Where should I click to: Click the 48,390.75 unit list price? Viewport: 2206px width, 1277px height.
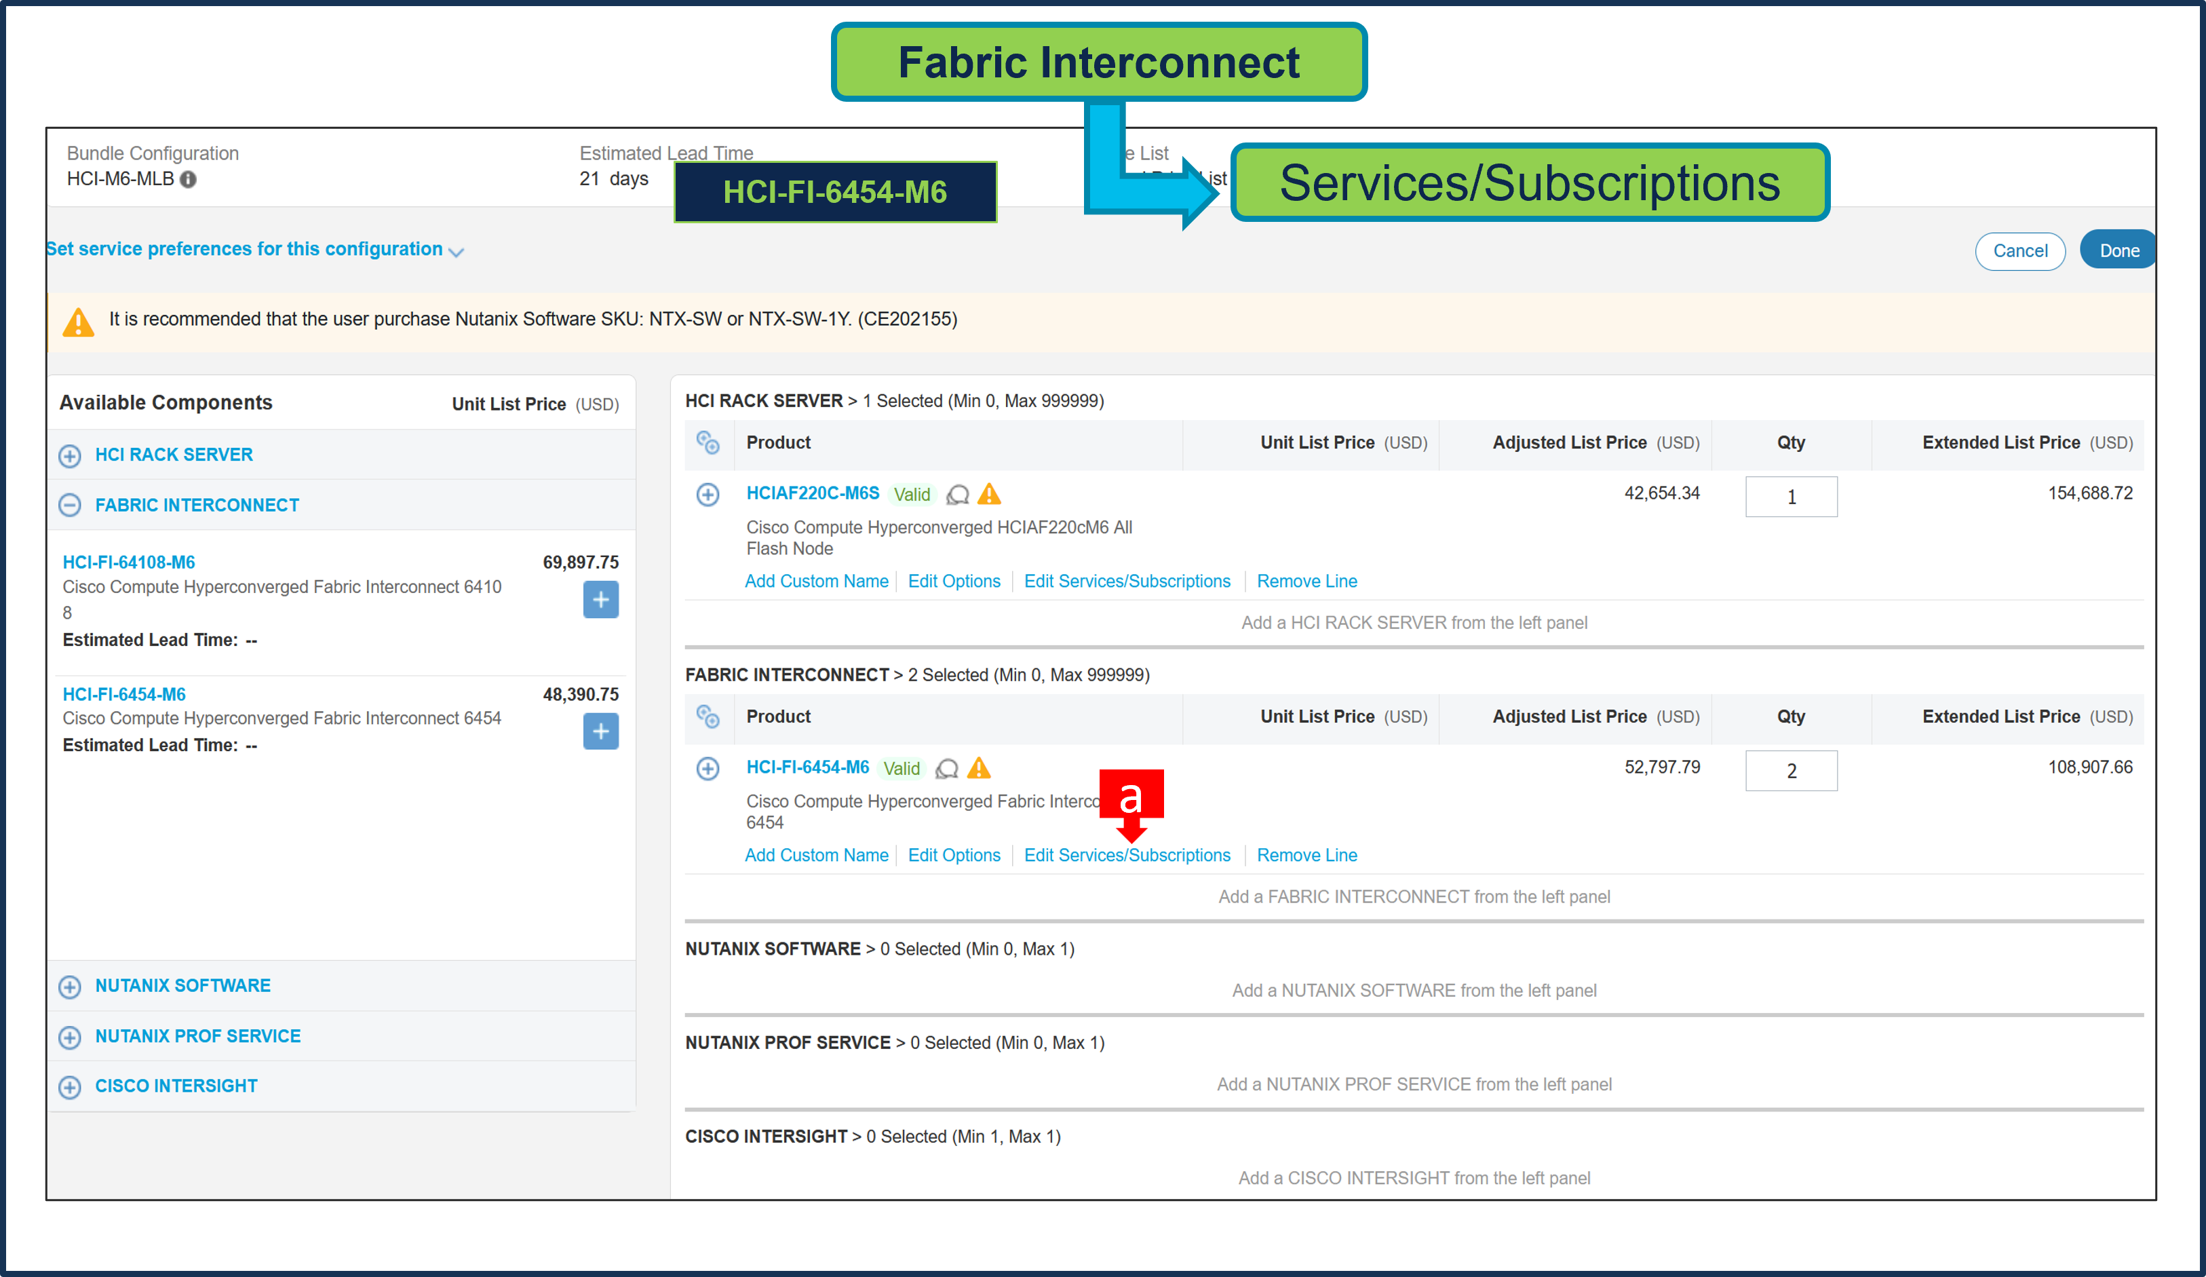(581, 695)
